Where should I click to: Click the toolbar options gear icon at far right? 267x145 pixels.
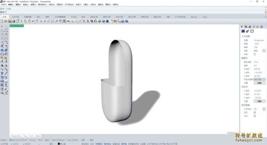coord(266,17)
